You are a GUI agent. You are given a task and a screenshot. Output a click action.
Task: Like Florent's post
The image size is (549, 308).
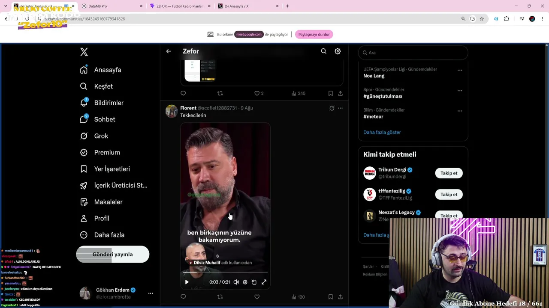(257, 297)
